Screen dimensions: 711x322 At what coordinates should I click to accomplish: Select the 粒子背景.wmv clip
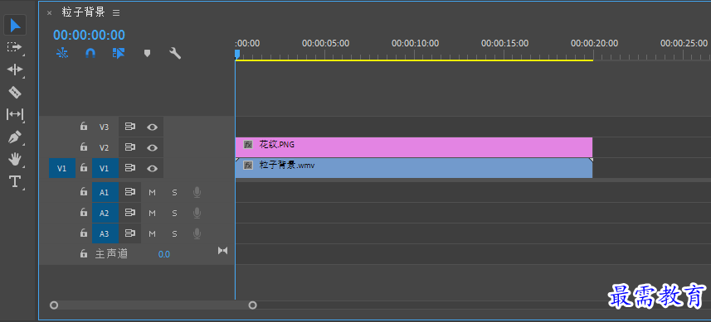(414, 168)
